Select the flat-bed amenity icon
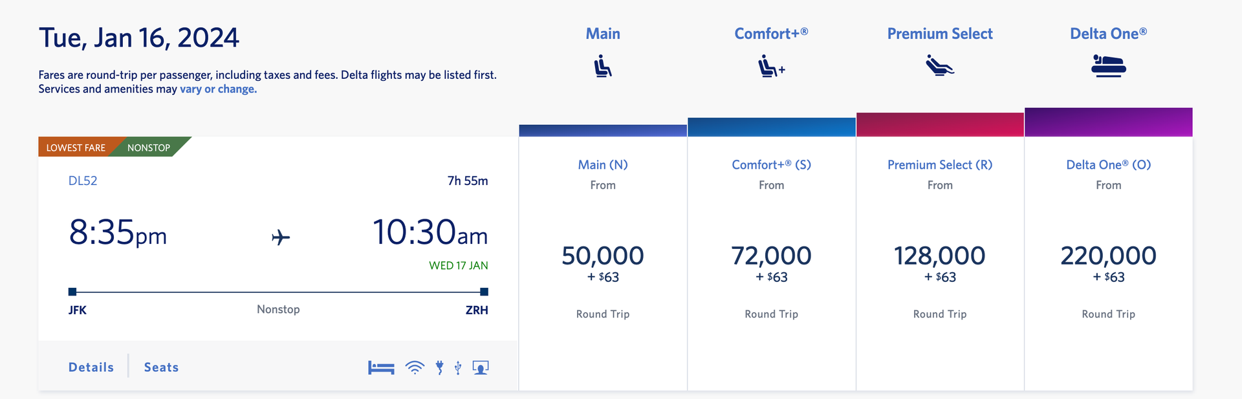1242x399 pixels. (x=380, y=367)
